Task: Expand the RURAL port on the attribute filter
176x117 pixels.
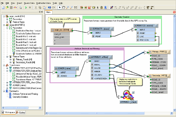Action: 92,65
